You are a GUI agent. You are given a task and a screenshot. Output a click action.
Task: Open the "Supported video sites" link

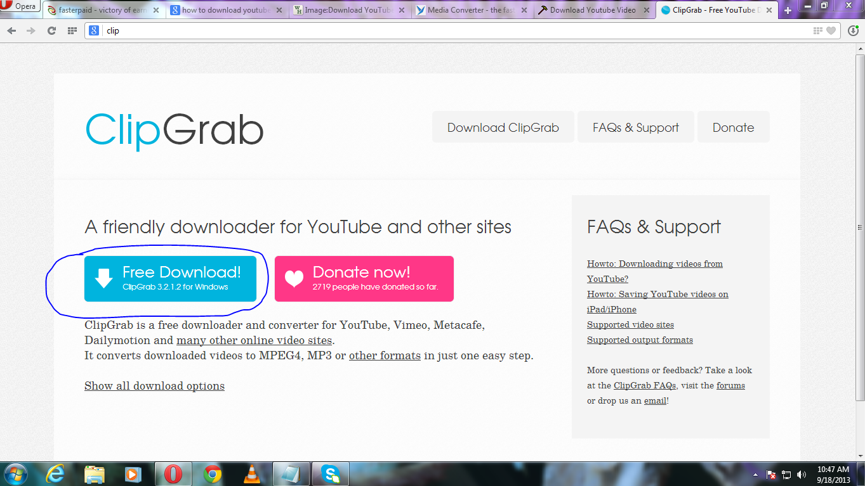click(630, 324)
